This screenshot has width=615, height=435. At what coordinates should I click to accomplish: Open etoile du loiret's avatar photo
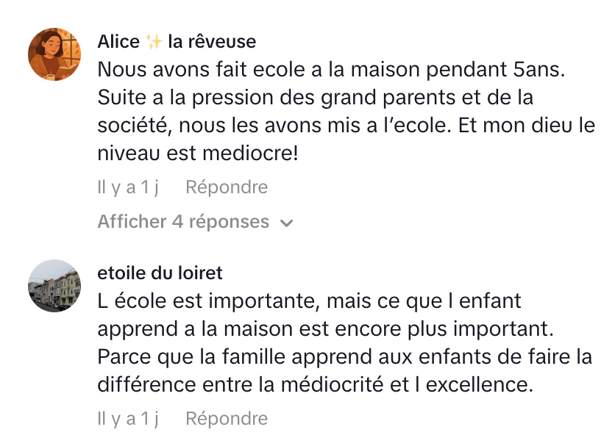coord(54,286)
